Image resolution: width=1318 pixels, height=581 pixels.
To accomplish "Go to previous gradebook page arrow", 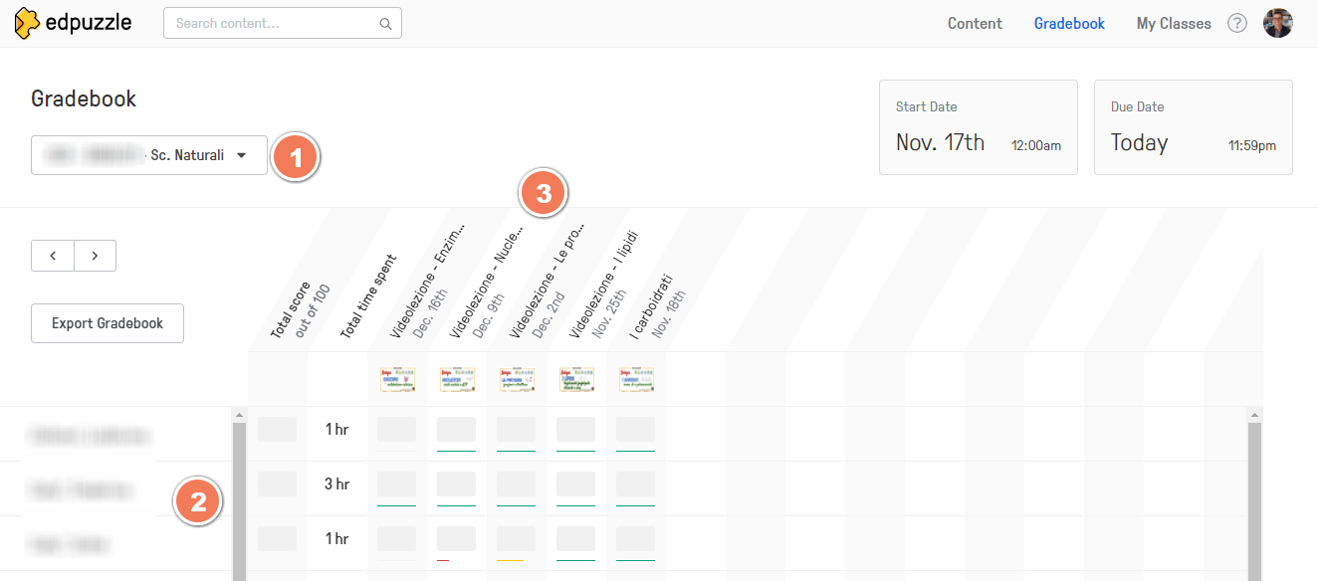I will (53, 256).
